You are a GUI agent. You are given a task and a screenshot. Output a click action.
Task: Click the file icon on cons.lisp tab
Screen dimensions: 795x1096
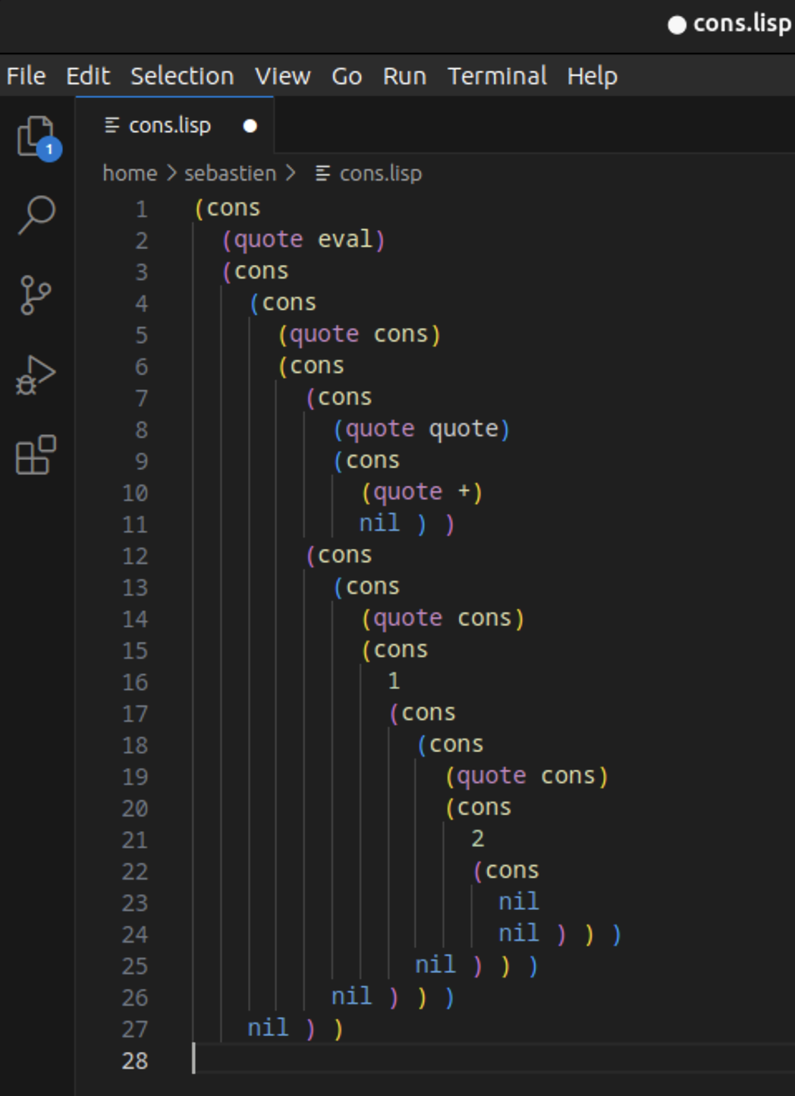click(112, 125)
